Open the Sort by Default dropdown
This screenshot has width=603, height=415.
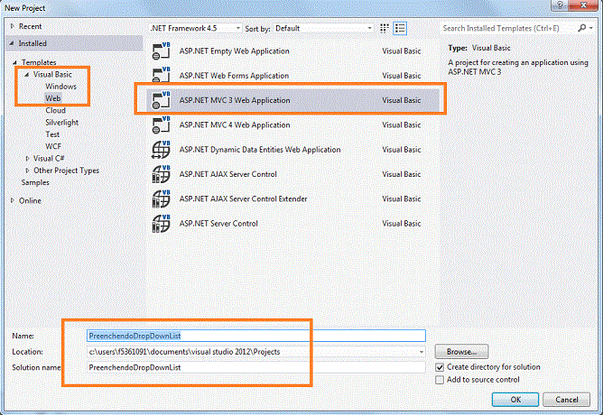point(323,28)
